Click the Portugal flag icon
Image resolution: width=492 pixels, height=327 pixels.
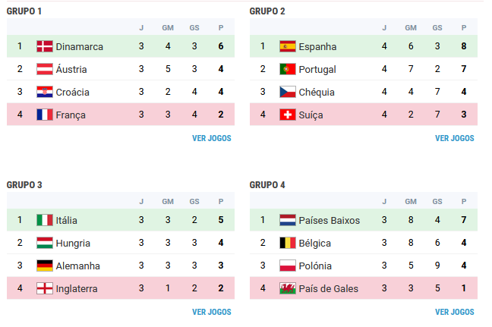[x=288, y=69]
